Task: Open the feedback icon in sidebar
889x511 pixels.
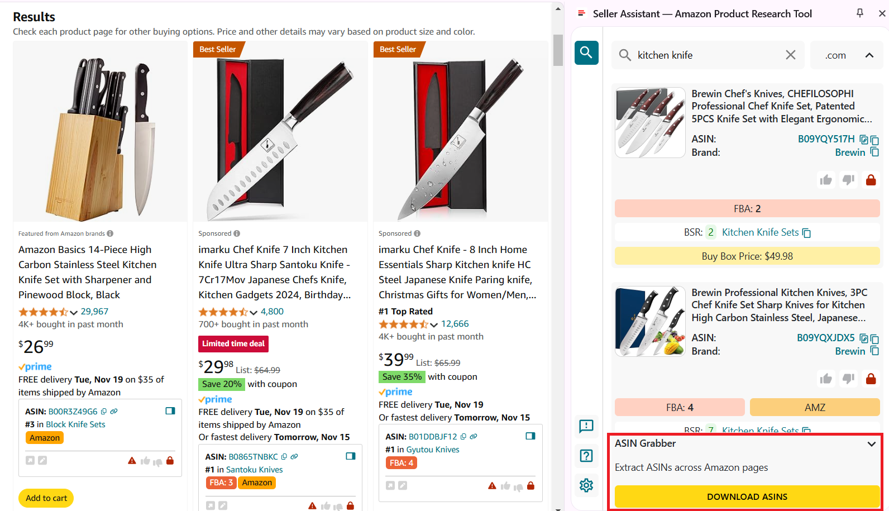Action: point(586,427)
